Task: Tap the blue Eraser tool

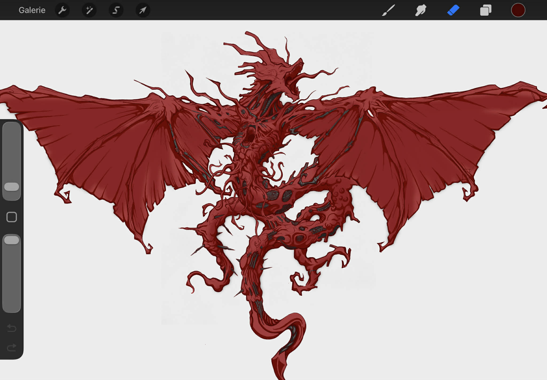Action: [453, 10]
